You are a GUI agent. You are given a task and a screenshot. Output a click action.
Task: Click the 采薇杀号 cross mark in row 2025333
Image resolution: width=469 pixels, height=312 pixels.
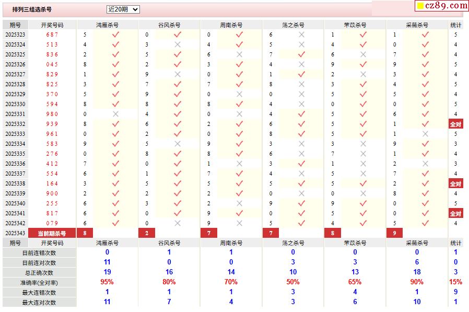click(x=425, y=134)
